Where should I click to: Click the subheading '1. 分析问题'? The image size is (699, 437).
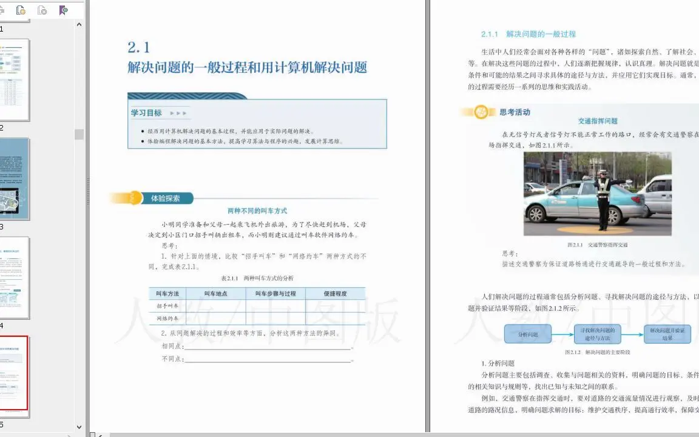click(x=498, y=364)
